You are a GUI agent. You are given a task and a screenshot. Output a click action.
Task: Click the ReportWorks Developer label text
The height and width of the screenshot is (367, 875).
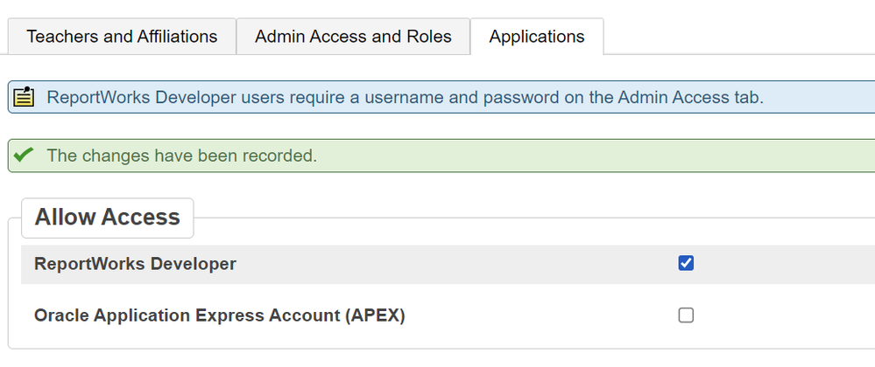coord(135,264)
